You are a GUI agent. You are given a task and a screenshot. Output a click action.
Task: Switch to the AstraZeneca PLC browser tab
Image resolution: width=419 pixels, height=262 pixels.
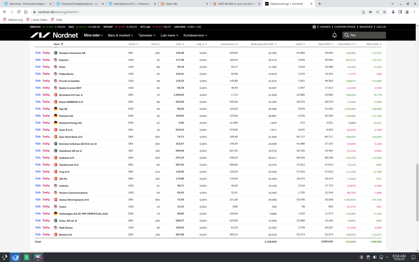click(x=131, y=4)
